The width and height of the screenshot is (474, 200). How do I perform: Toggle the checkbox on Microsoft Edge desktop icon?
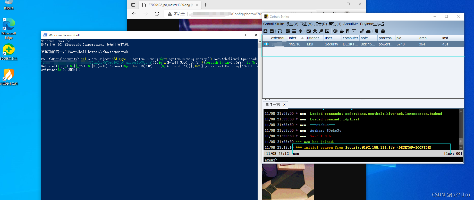click(4, 20)
